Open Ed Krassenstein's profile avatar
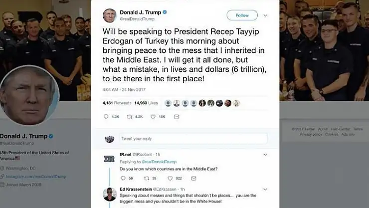369x208 pixels. pos(110,195)
